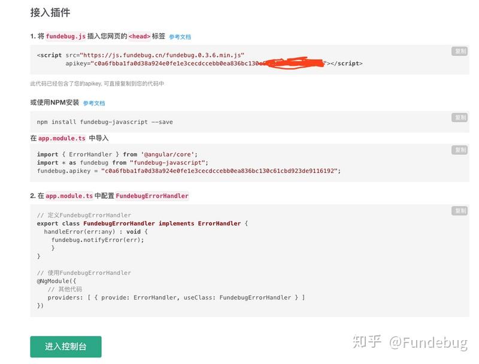This screenshot has height=364, width=479.
Task: Copy the app.module.ts import code
Action: point(459,150)
